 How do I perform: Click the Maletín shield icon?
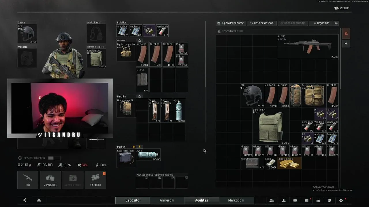133,147
